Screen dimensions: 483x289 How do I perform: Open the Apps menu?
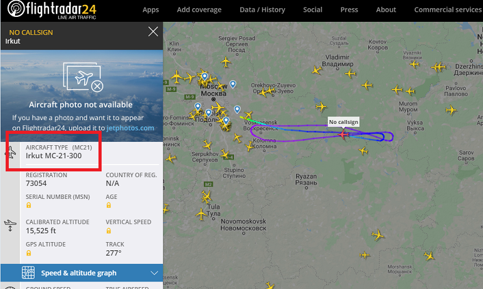tap(151, 10)
